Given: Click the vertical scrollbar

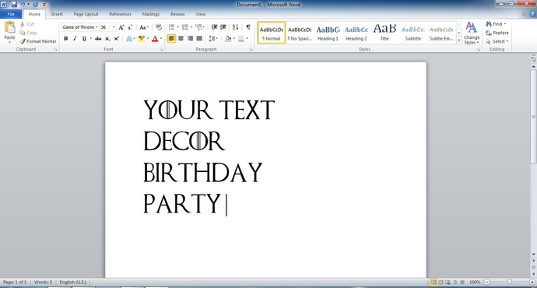Looking at the screenshot, I should [x=533, y=117].
